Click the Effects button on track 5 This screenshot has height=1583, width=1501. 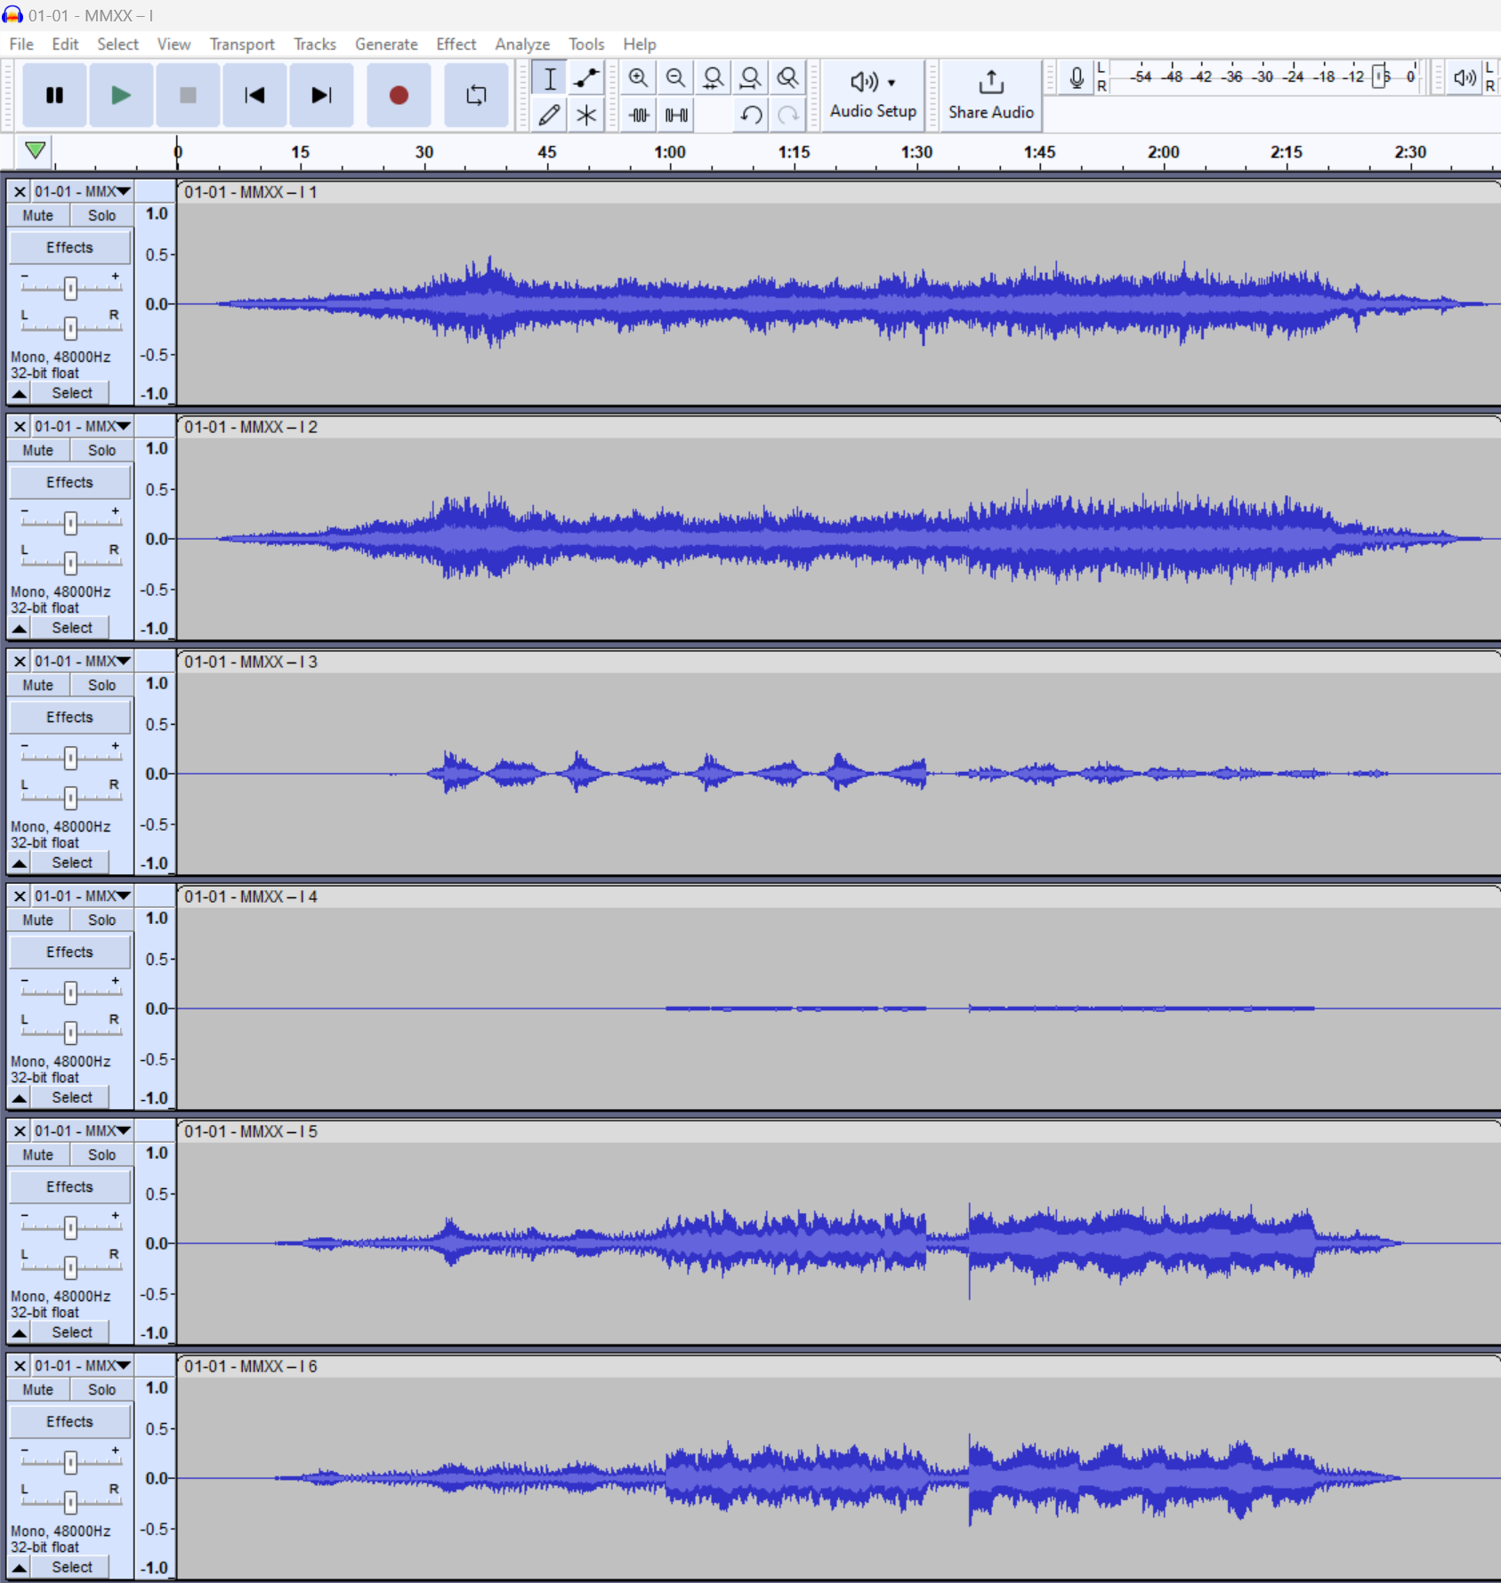(69, 1186)
